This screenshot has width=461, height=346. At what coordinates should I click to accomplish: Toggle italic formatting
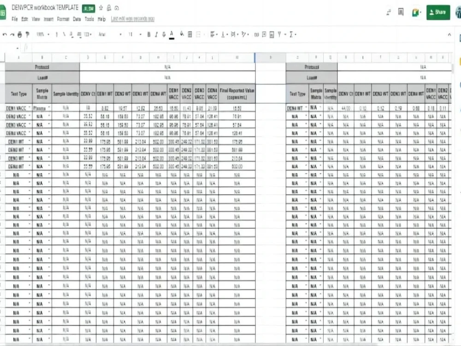click(156, 35)
